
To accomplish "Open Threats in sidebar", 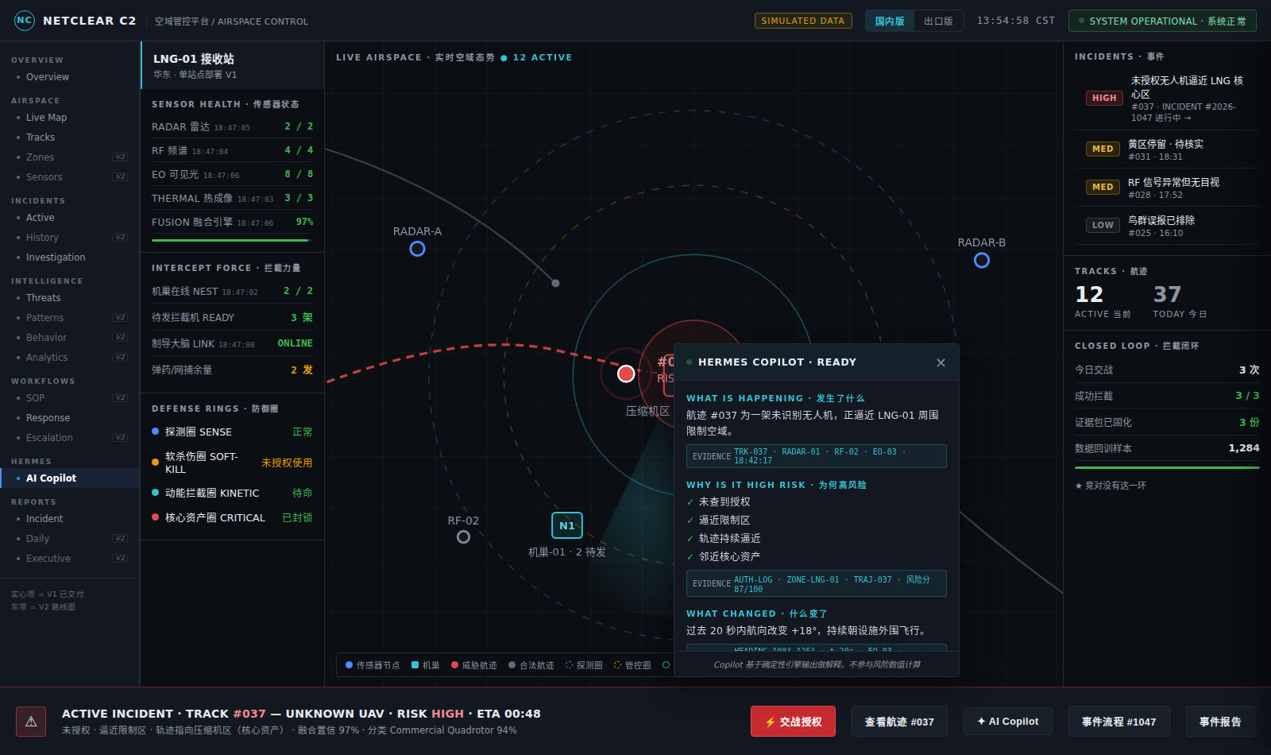I will [70, 298].
